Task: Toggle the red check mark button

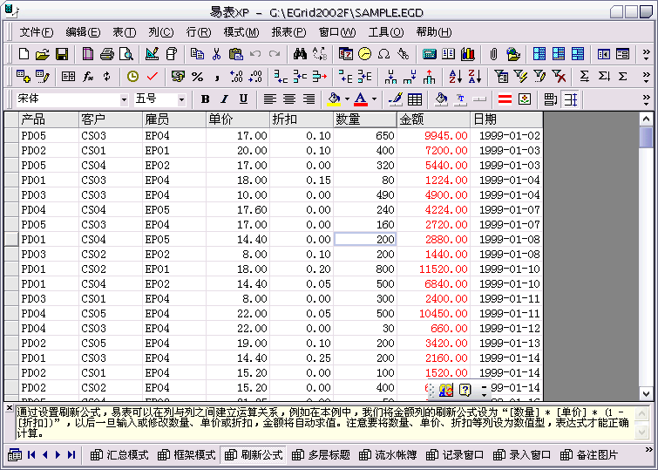Action: coord(153,77)
